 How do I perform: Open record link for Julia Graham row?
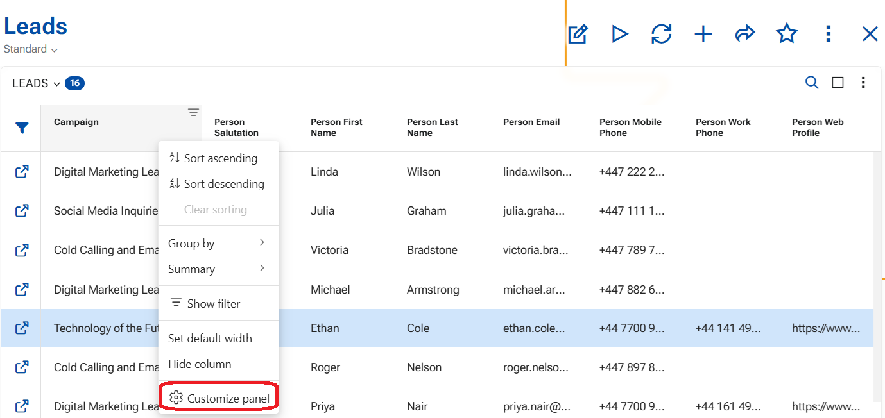(x=22, y=211)
